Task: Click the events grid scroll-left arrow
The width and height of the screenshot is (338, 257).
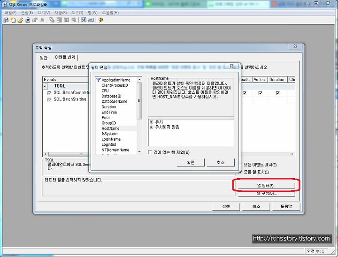Action: [45, 154]
